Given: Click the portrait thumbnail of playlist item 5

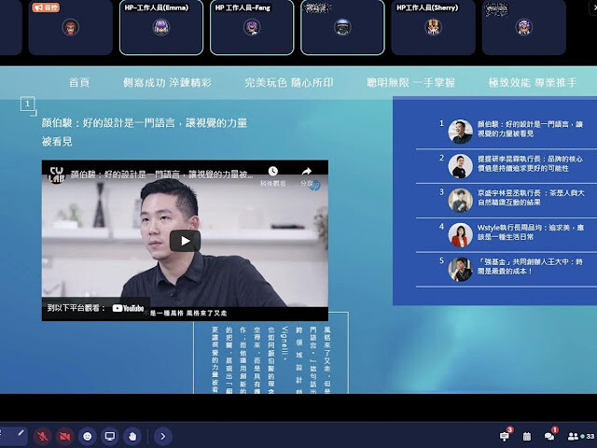Looking at the screenshot, I should point(460,269).
